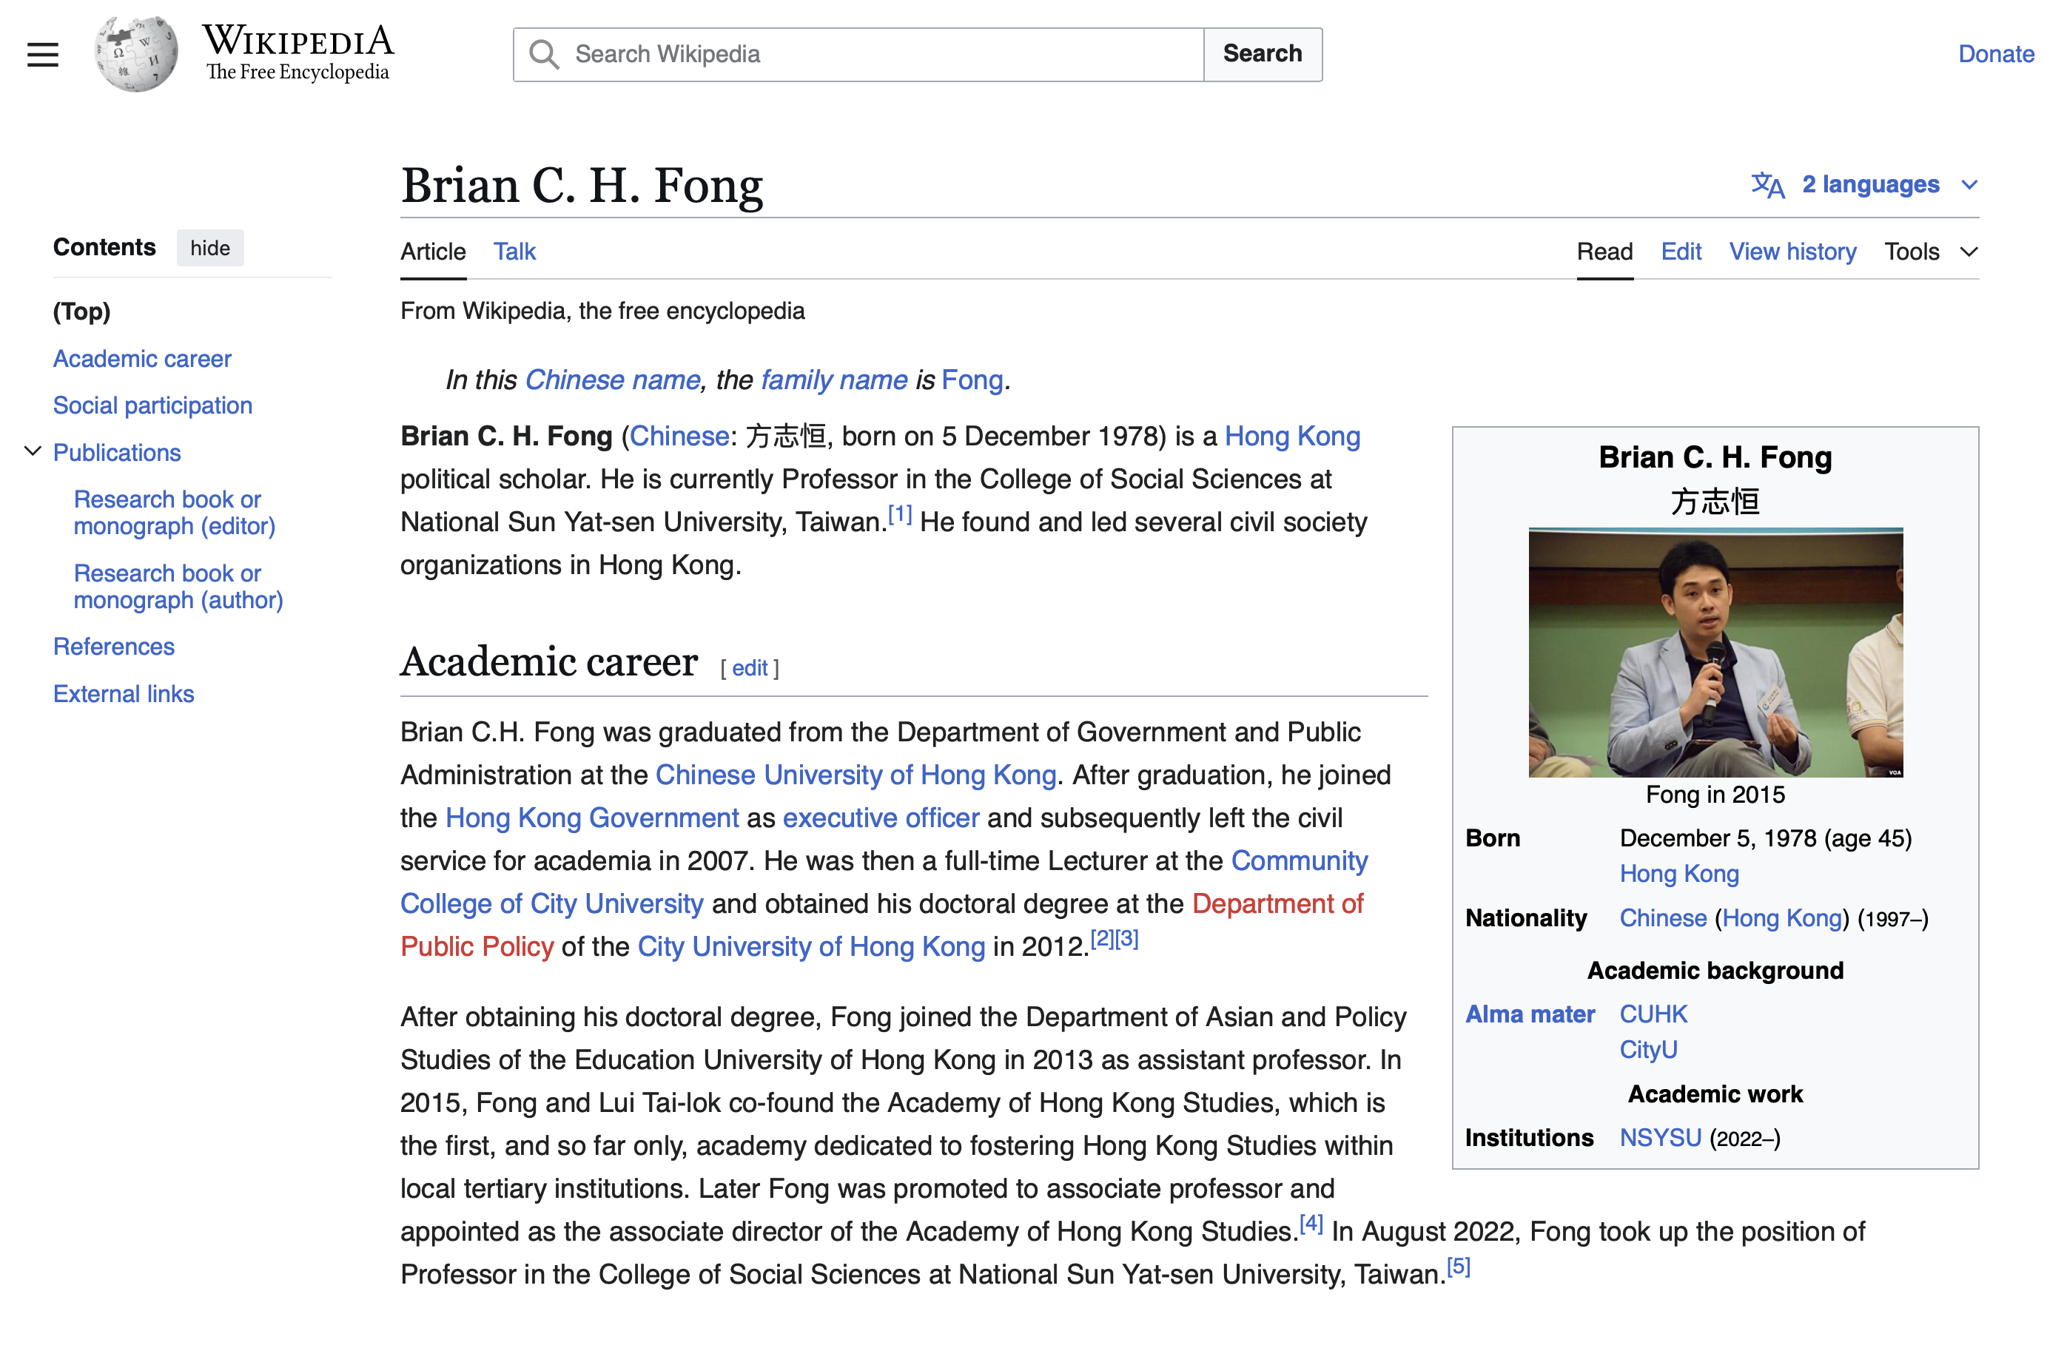Open the Alma mater label link

[x=1529, y=1015]
